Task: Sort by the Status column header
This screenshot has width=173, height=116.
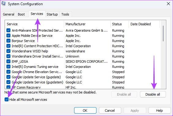Action: coord(119,24)
